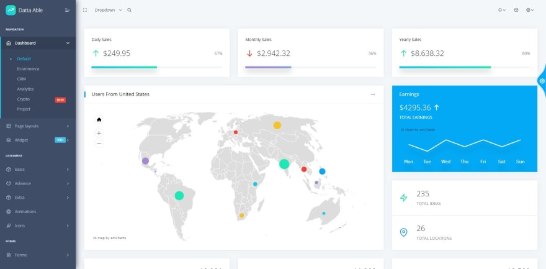This screenshot has width=546, height=269.
Task: Click the large green bubble over India
Action: click(284, 164)
